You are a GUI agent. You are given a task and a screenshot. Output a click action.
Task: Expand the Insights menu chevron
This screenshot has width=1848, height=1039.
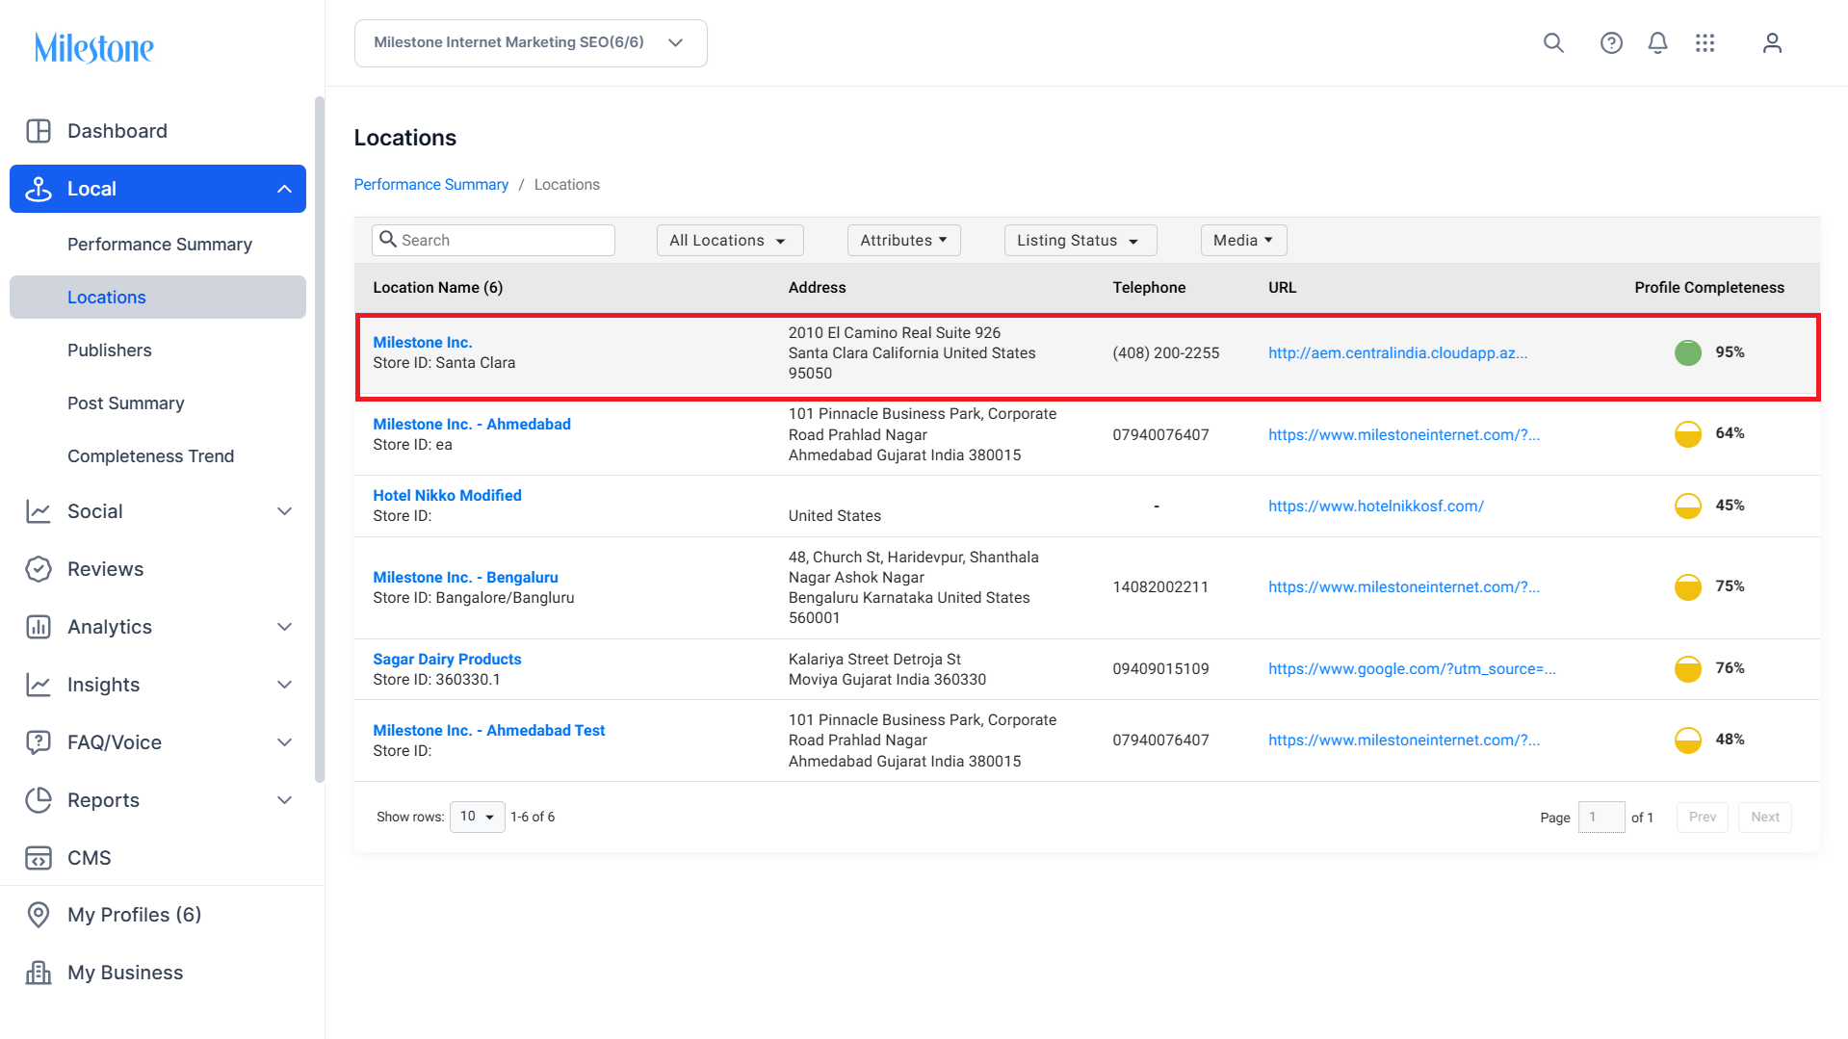tap(284, 685)
